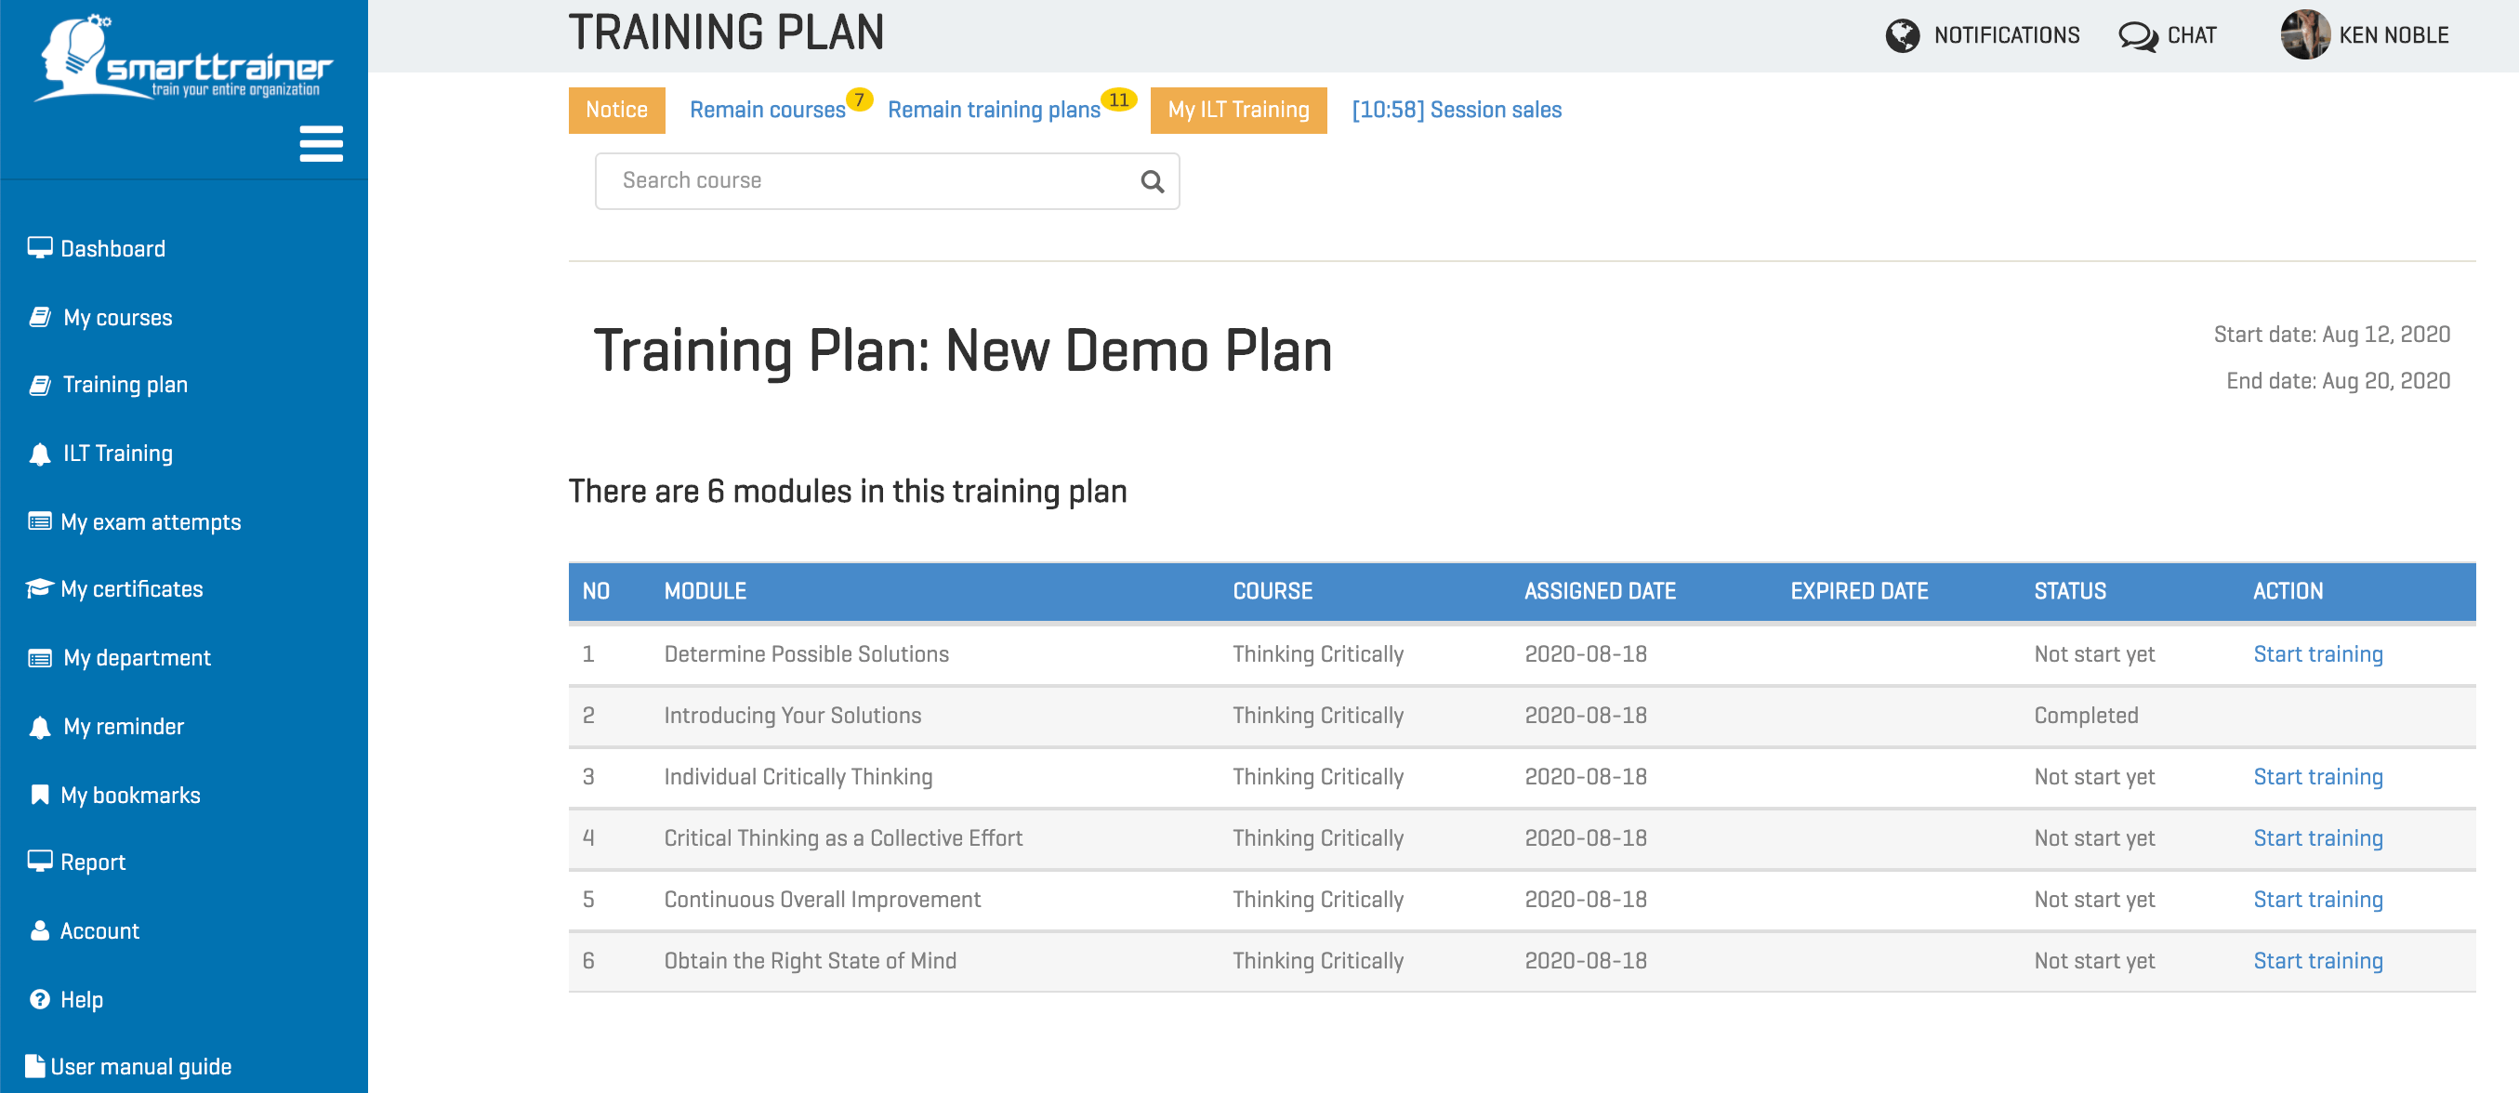Click the EXPIRED DATE column header
Viewport: 2519px width, 1093px height.
coord(1859,590)
